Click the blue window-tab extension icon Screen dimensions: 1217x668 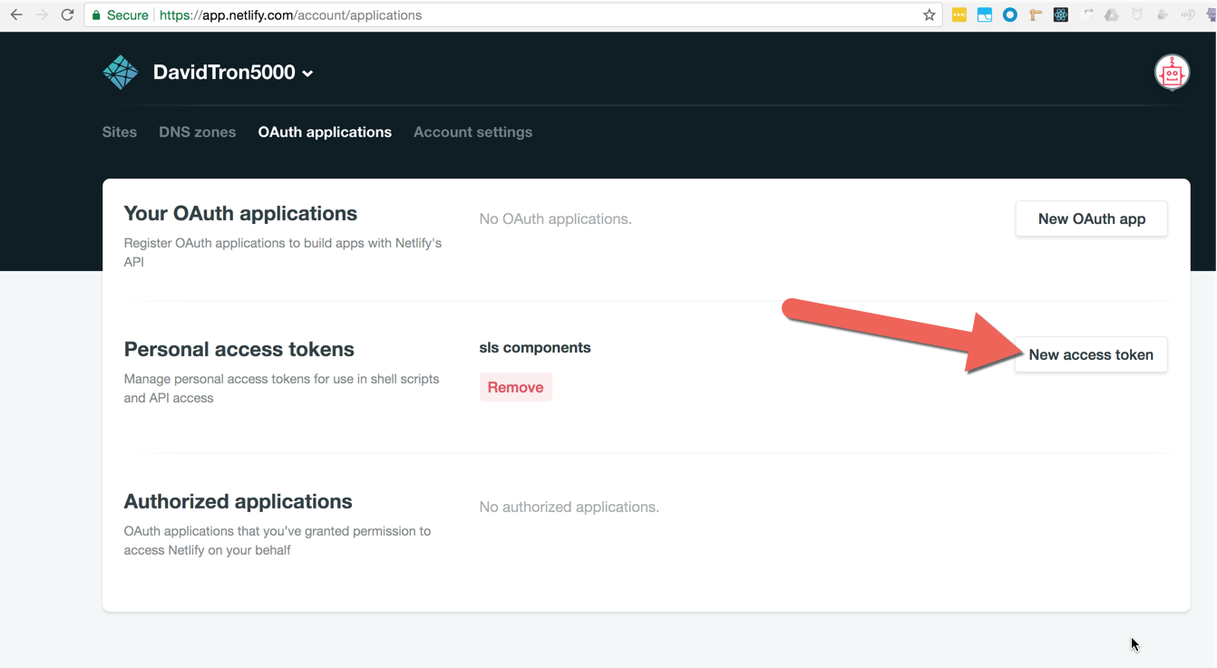(x=984, y=15)
